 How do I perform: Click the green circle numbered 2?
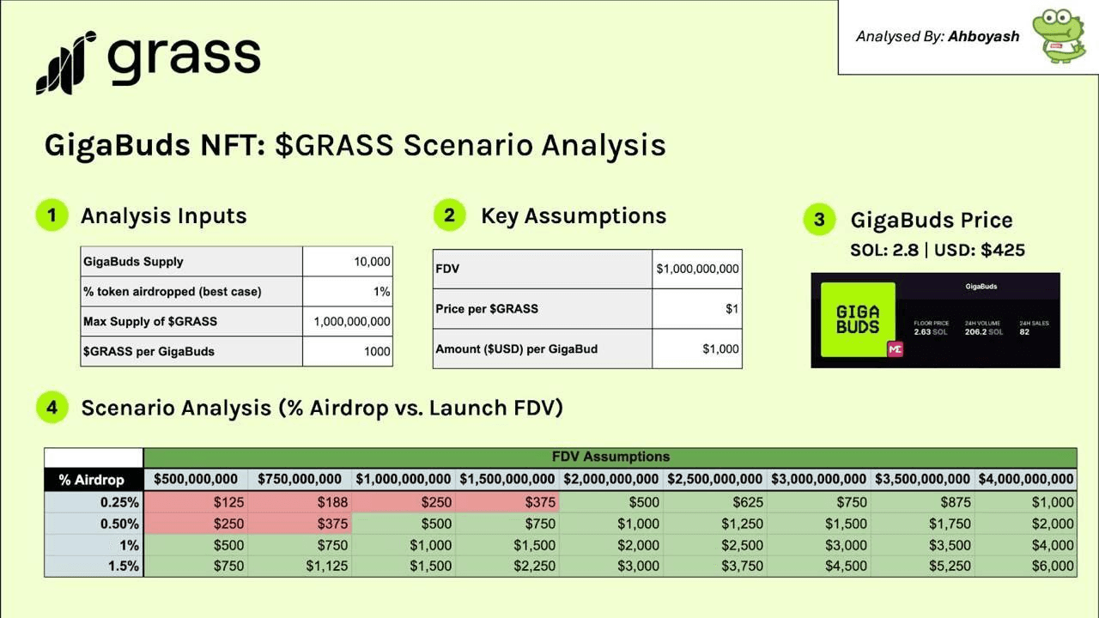pyautogui.click(x=449, y=215)
